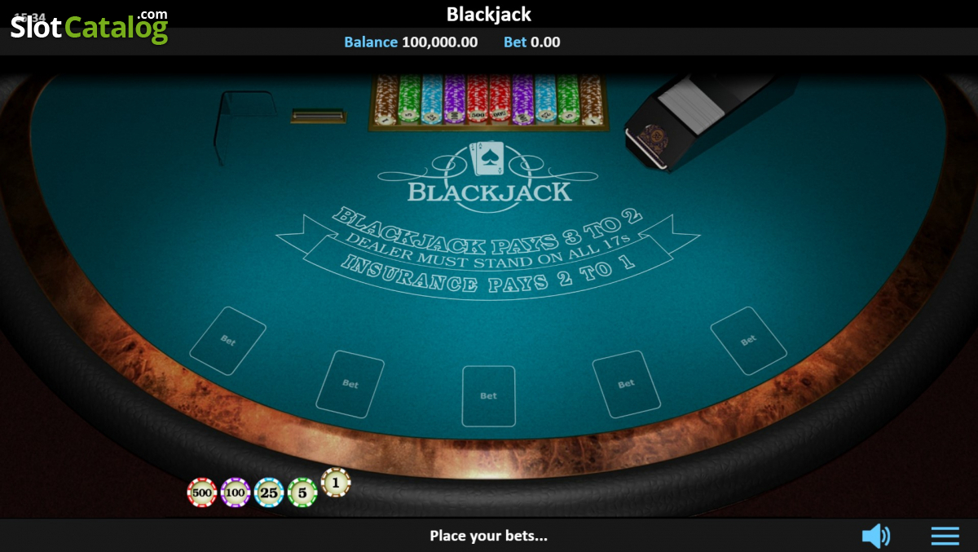978x552 pixels.
Task: Select the 500 value chip
Action: [202, 492]
